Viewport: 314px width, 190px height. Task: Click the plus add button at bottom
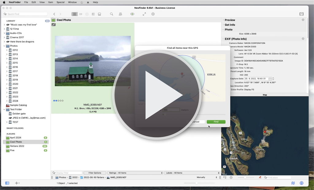(x=17, y=183)
